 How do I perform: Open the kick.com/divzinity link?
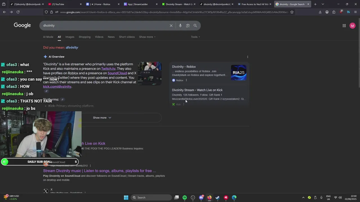57,86
